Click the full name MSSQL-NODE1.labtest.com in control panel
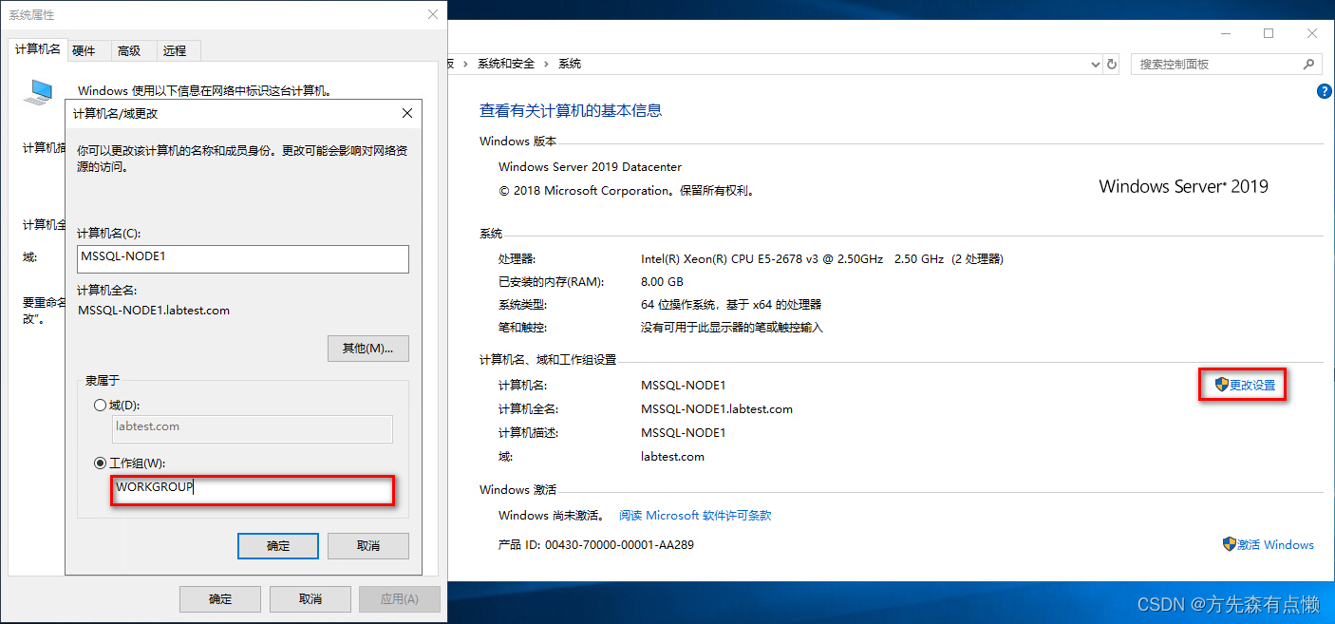Viewport: 1335px width, 624px height. click(717, 409)
